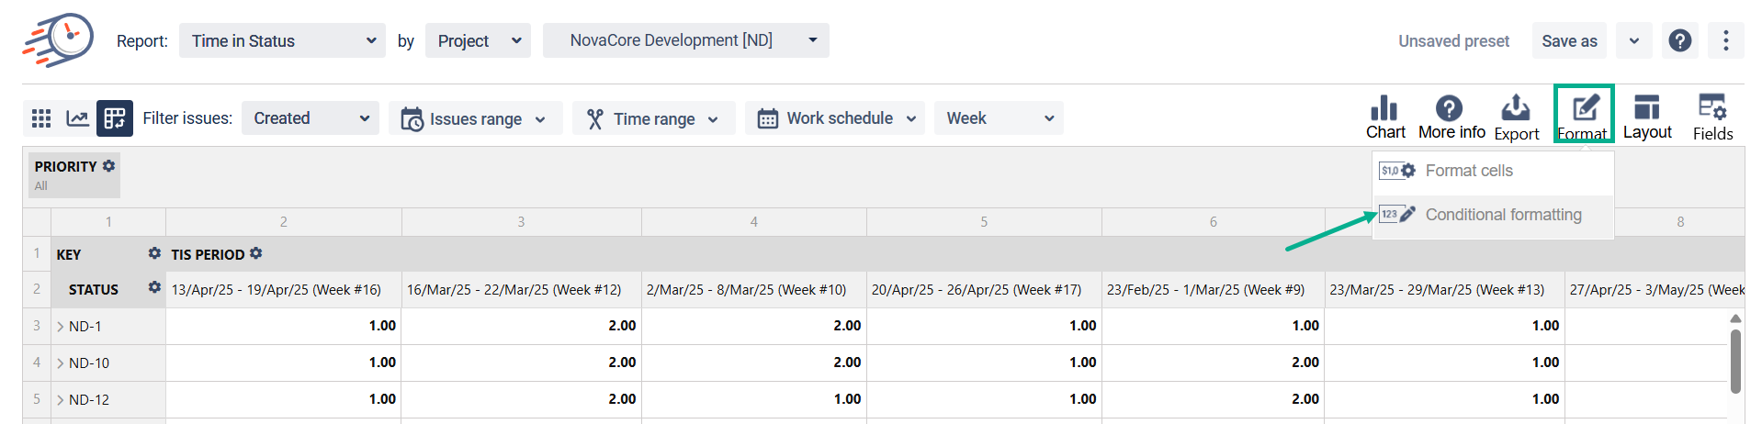The height and width of the screenshot is (424, 1762).
Task: Open the Layout tool
Action: (1646, 117)
